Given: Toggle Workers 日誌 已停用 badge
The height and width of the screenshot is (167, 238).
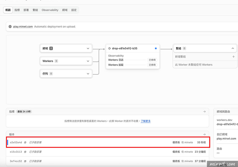Looking at the screenshot, I should 152,60.
